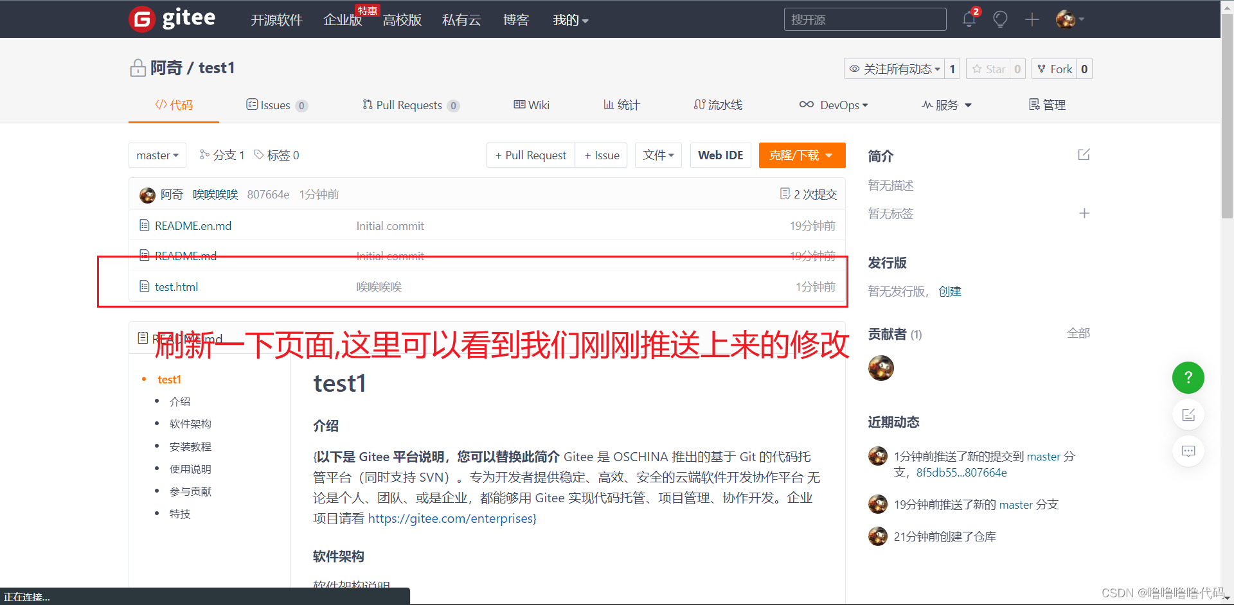Open the 克隆/下载 dropdown
This screenshot has width=1234, height=605.
coord(801,155)
